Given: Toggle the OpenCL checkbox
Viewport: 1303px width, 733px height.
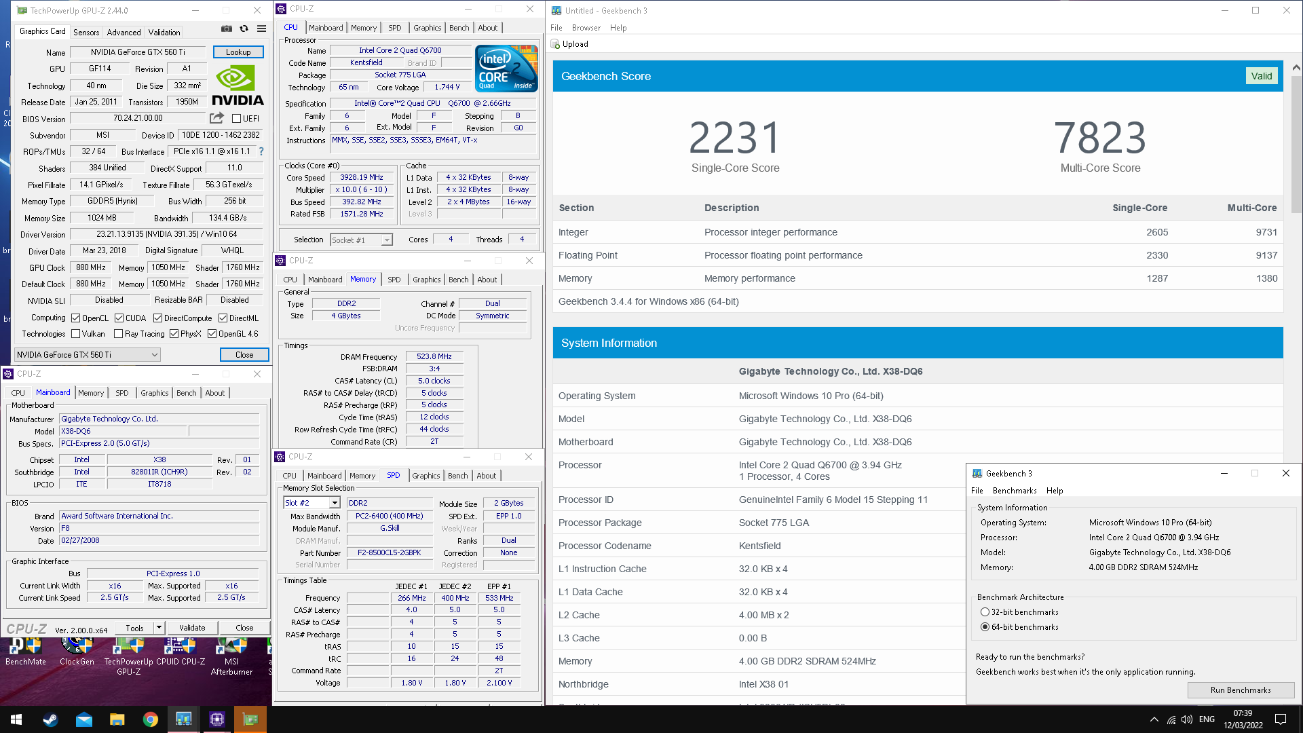Looking at the screenshot, I should tap(76, 318).
